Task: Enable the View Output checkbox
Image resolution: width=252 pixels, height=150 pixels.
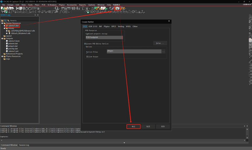Action: point(87,57)
